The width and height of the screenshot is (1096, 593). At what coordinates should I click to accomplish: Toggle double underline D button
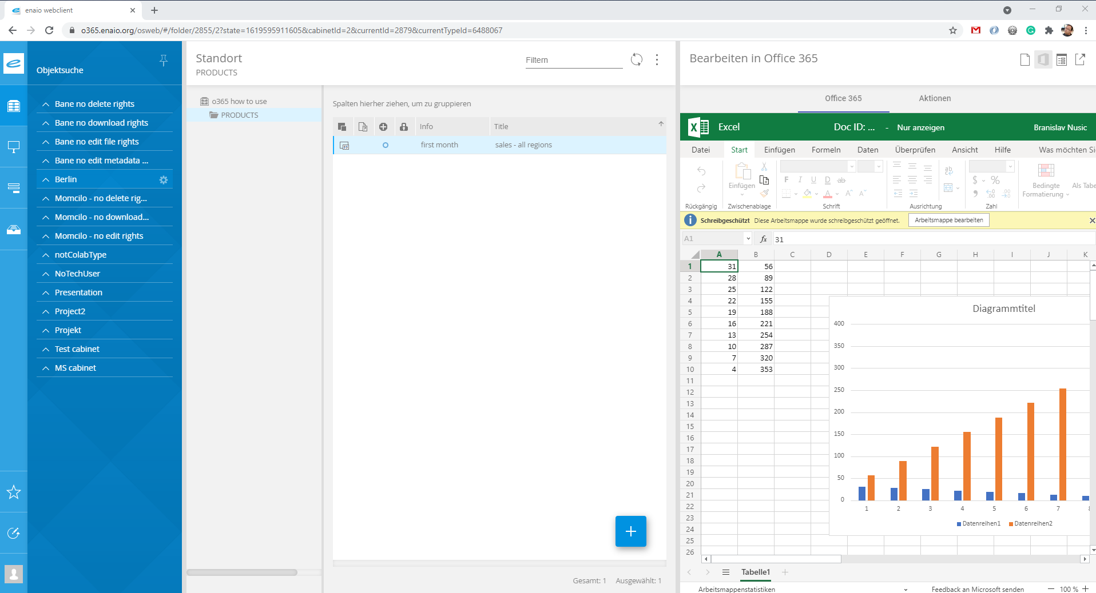click(x=828, y=180)
